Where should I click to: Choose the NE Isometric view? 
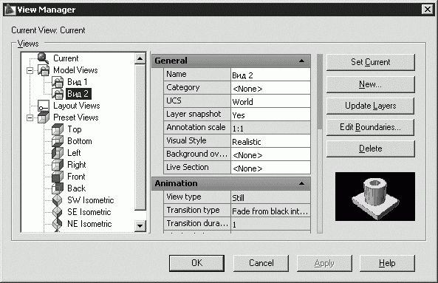[x=89, y=224]
